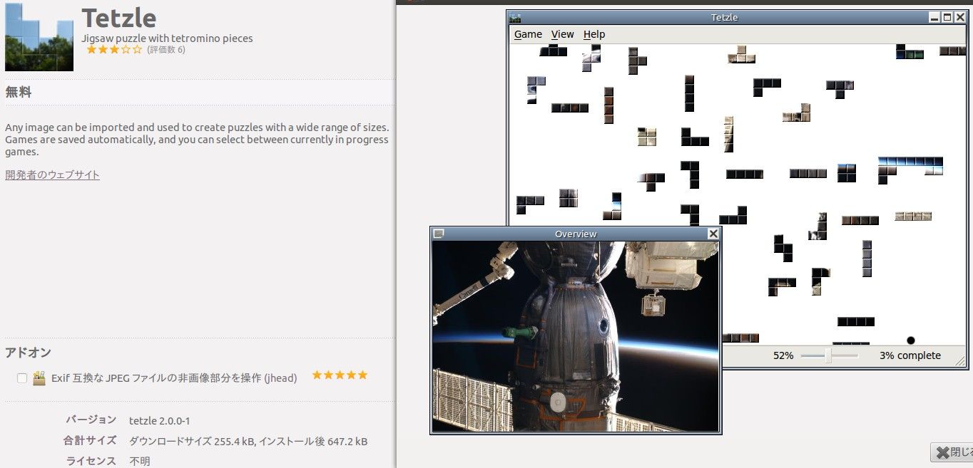Click the 'Tetzle' game window title text
Viewport: 973px width, 468px height.
click(x=724, y=17)
